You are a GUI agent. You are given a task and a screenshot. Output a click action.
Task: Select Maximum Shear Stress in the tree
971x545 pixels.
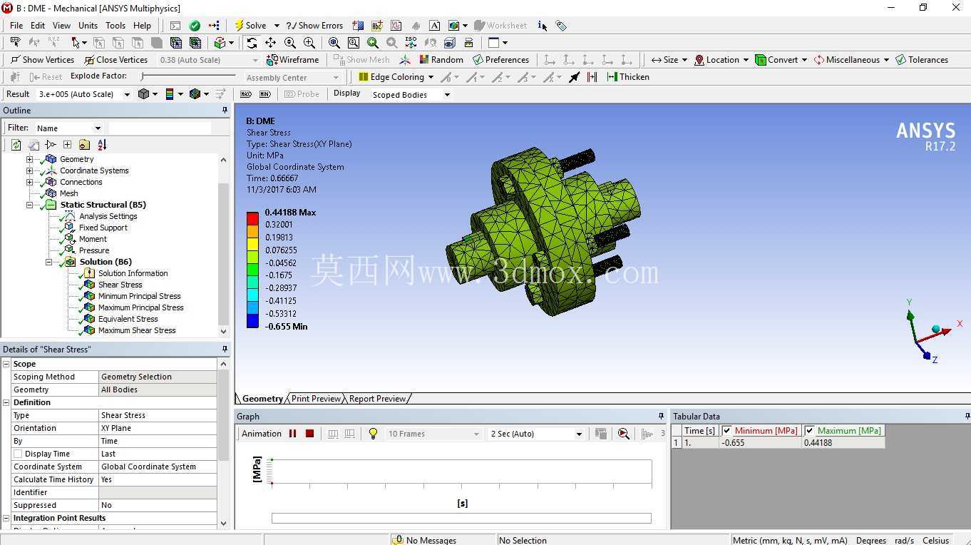(x=137, y=330)
